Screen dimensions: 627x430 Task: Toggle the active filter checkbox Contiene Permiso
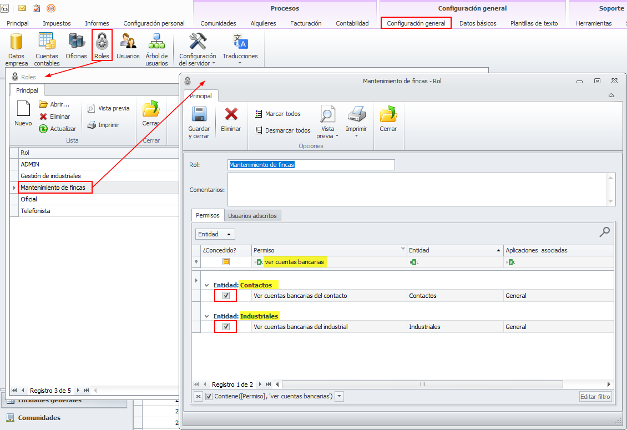tap(209, 396)
